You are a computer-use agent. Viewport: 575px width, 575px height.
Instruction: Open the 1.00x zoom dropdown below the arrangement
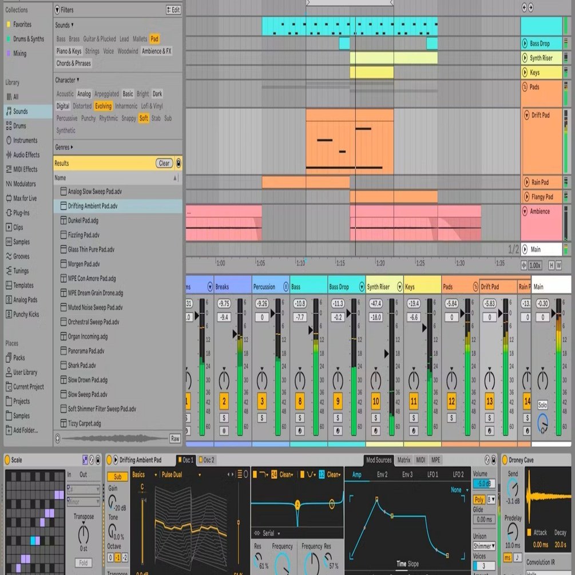536,265
